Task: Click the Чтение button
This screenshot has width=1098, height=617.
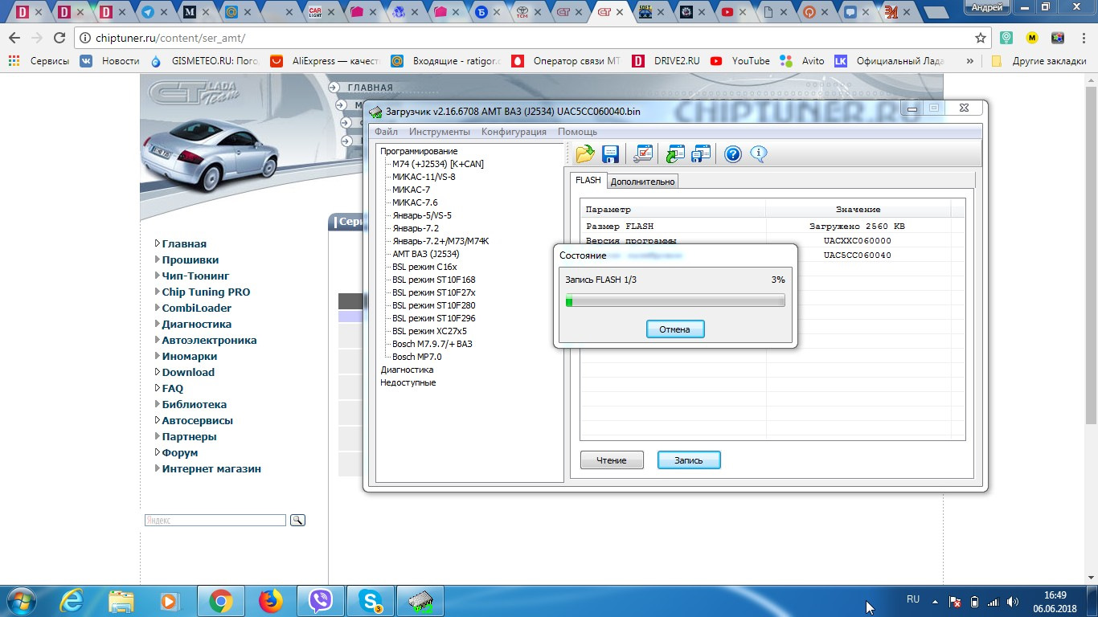Action: [x=612, y=460]
